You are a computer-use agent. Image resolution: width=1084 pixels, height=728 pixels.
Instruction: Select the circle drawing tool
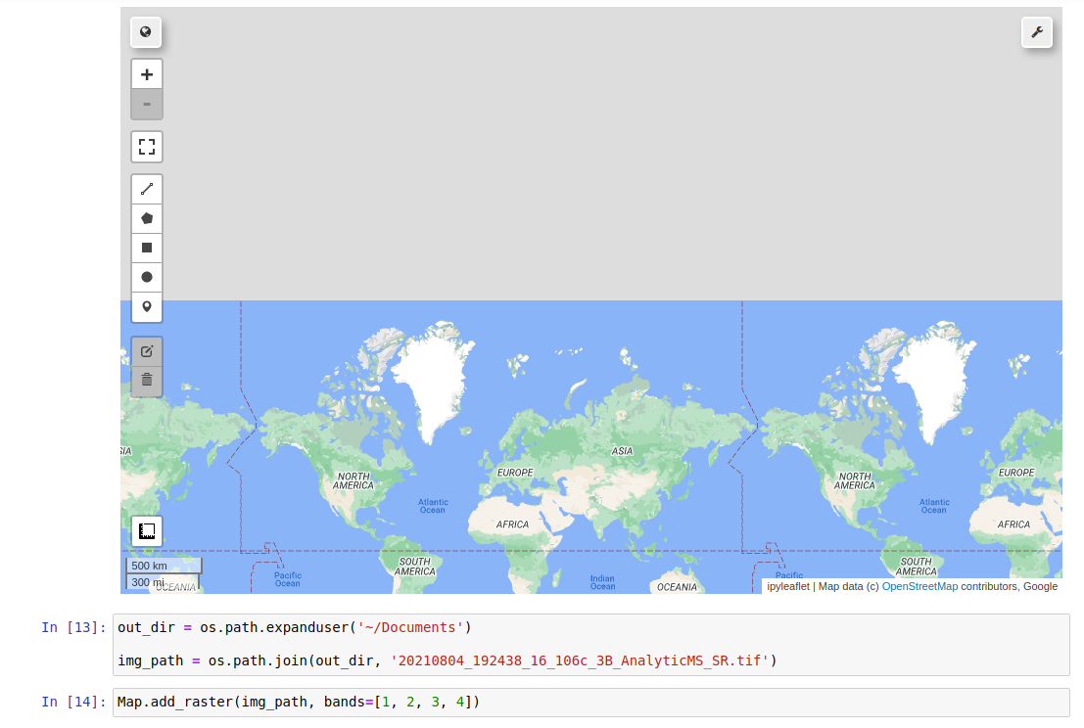(x=147, y=276)
